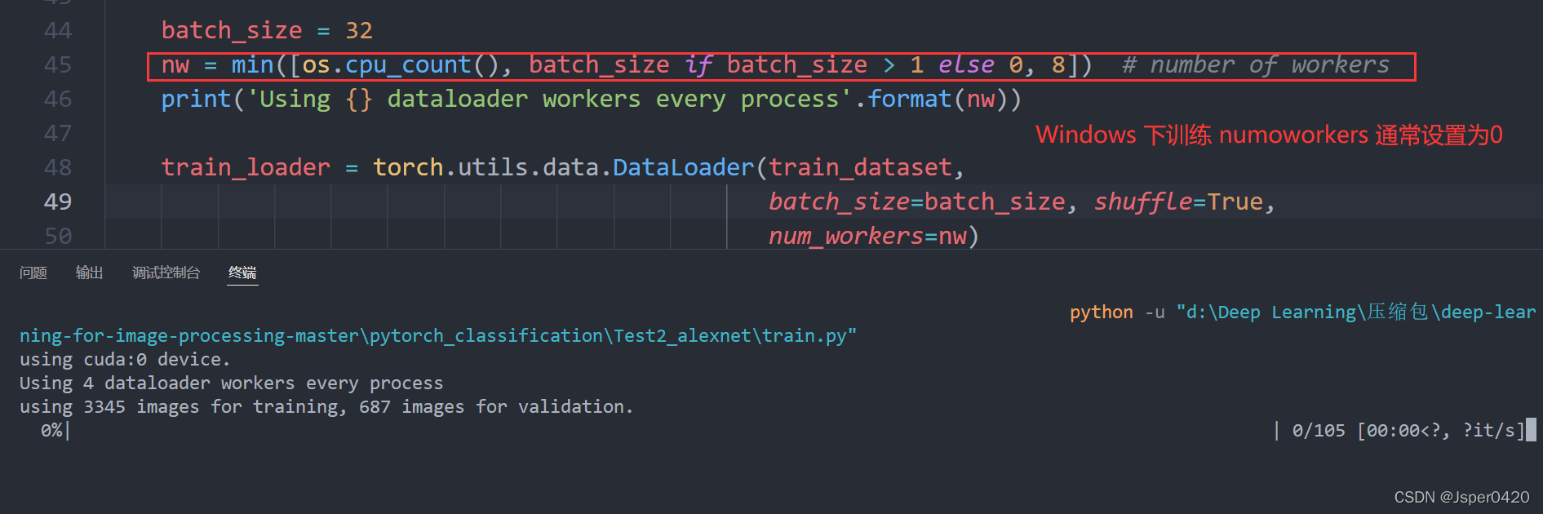
Task: Open the 调试控制台 debug console tab
Action: coord(166,273)
